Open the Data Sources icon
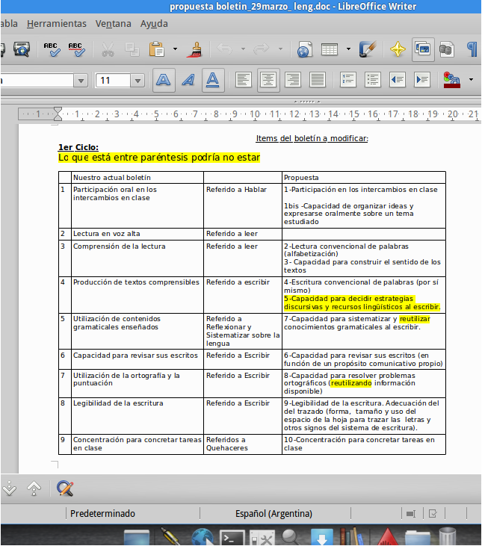Image resolution: width=482 pixels, height=546 pixels. click(x=447, y=49)
